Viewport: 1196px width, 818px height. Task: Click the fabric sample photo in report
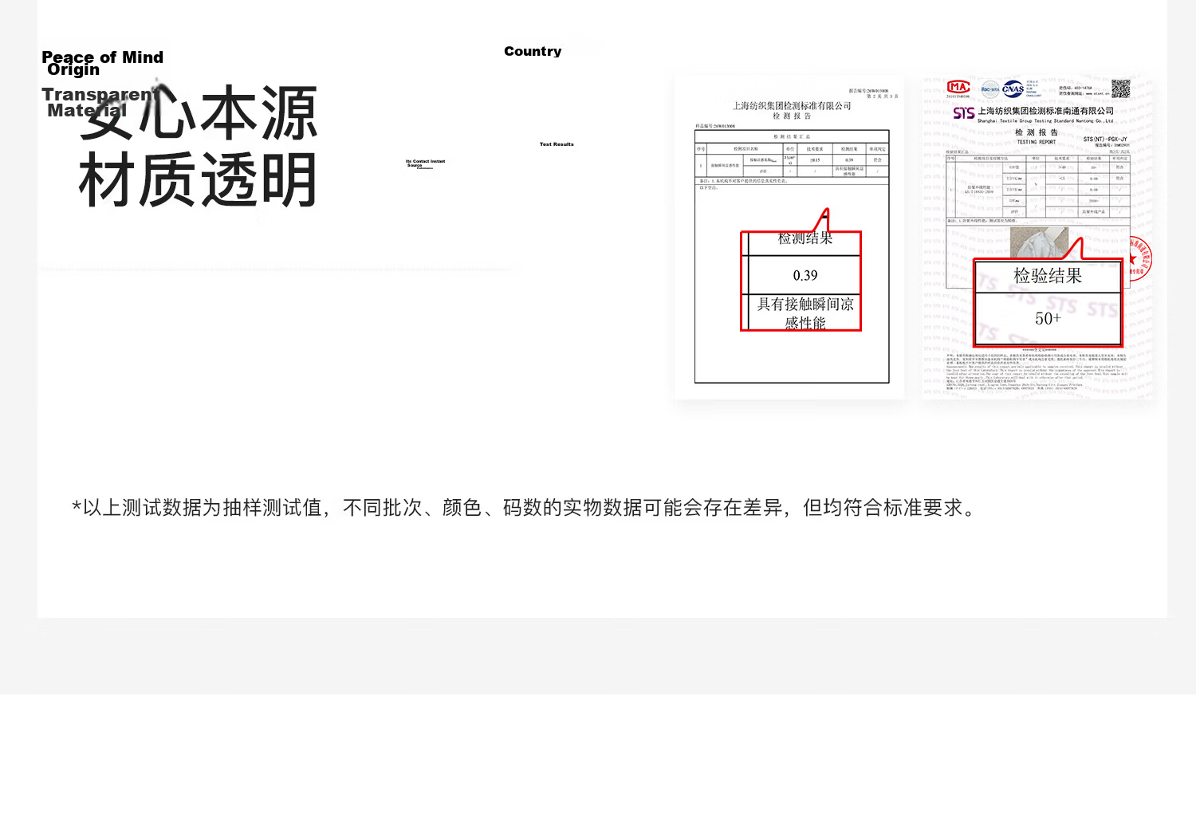(x=1039, y=243)
